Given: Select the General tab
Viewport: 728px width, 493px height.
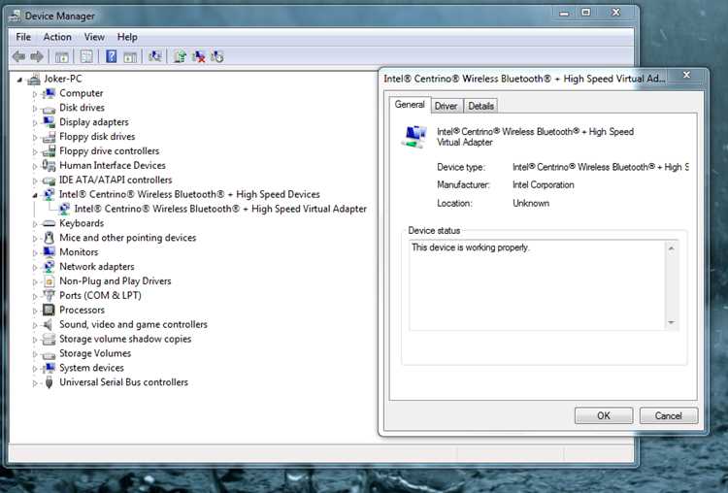Looking at the screenshot, I should tap(410, 105).
